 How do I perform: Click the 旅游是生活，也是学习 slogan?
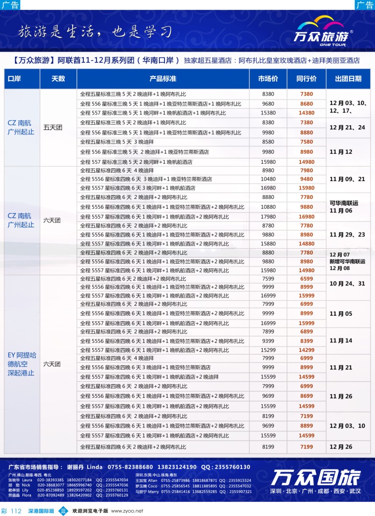(x=95, y=31)
